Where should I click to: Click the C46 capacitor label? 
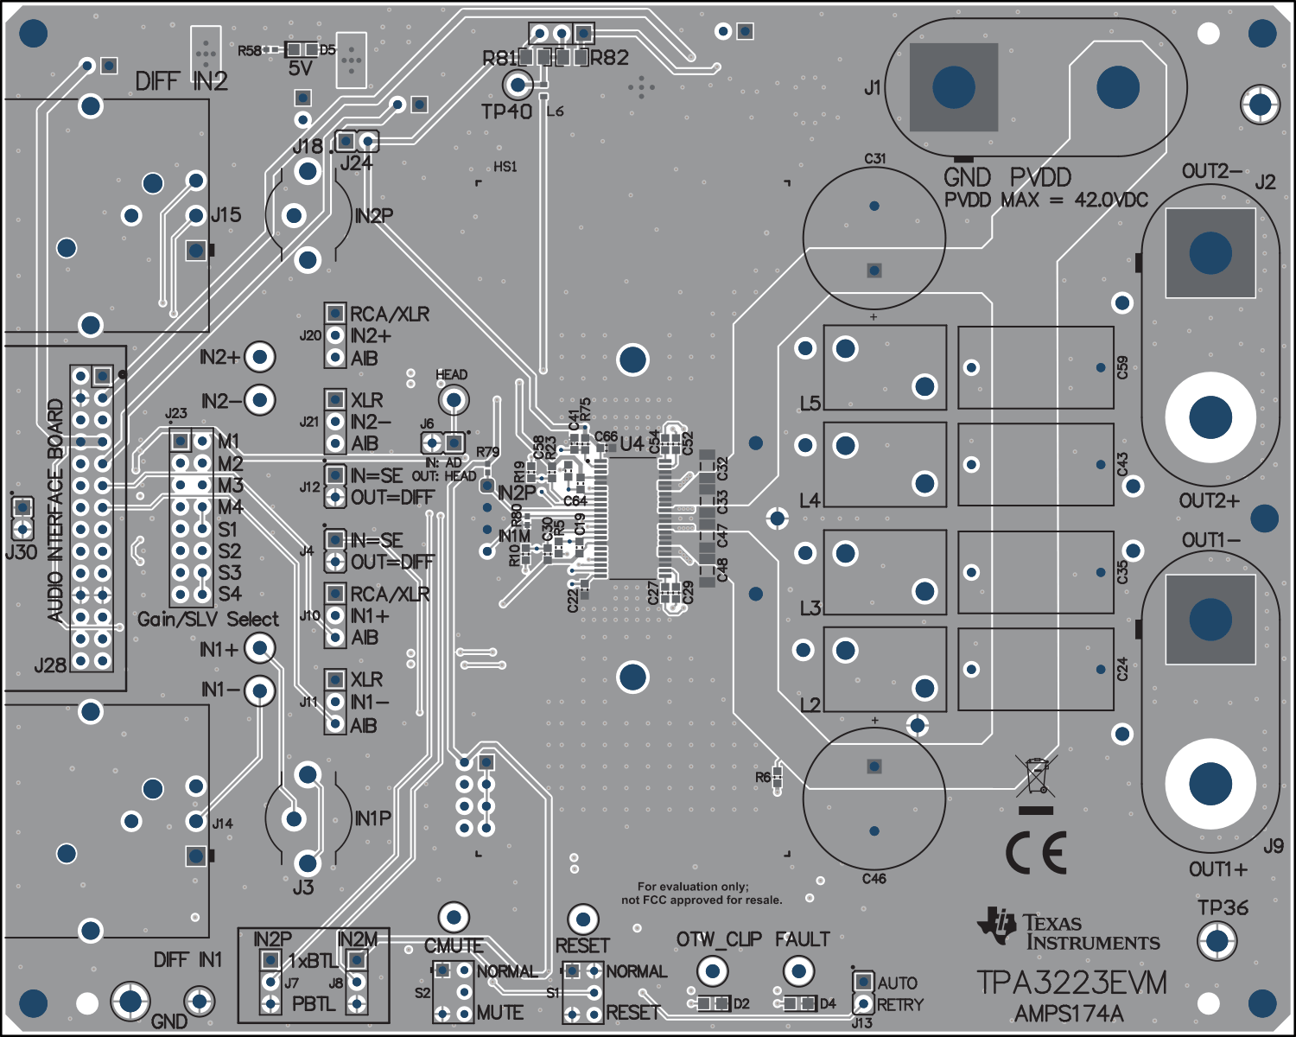(874, 879)
